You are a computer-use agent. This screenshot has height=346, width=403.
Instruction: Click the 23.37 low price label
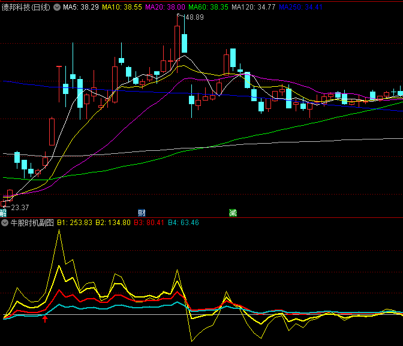point(20,208)
